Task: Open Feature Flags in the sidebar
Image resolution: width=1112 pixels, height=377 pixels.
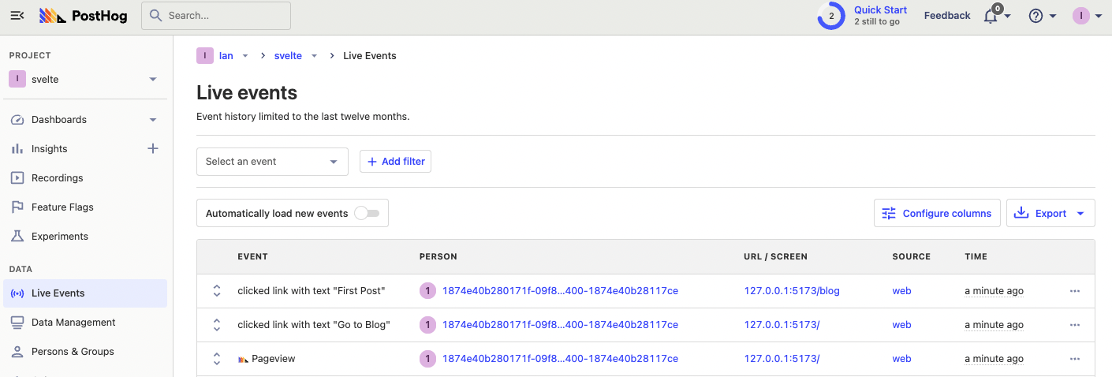Action: coord(62,207)
